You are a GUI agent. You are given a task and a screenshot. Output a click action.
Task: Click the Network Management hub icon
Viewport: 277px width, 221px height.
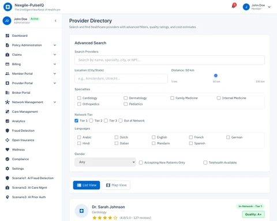(8, 102)
